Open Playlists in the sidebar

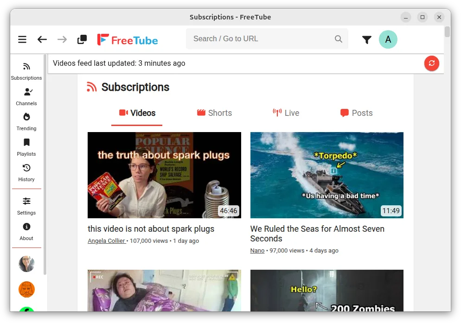pyautogui.click(x=26, y=147)
